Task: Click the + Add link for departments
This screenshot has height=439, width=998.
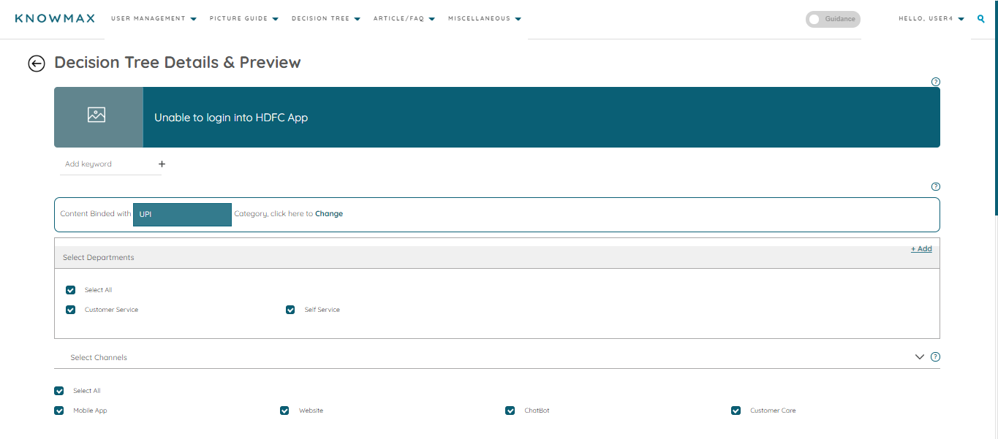Action: click(921, 249)
